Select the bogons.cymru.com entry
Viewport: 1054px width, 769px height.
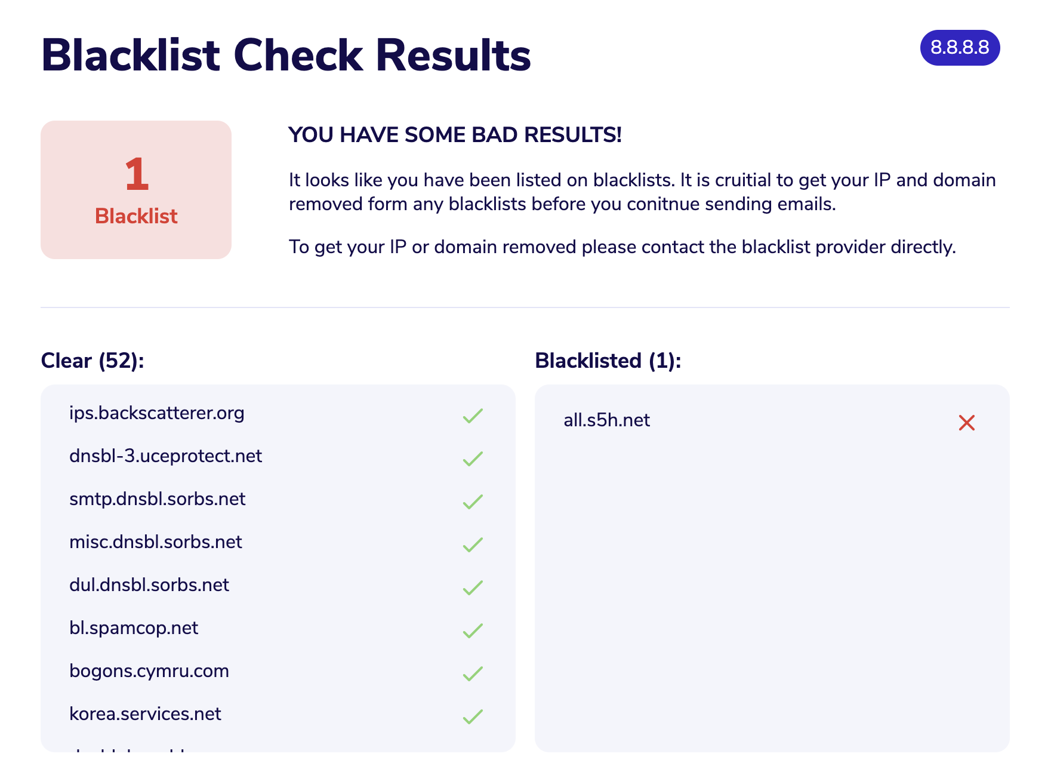pyautogui.click(x=149, y=671)
